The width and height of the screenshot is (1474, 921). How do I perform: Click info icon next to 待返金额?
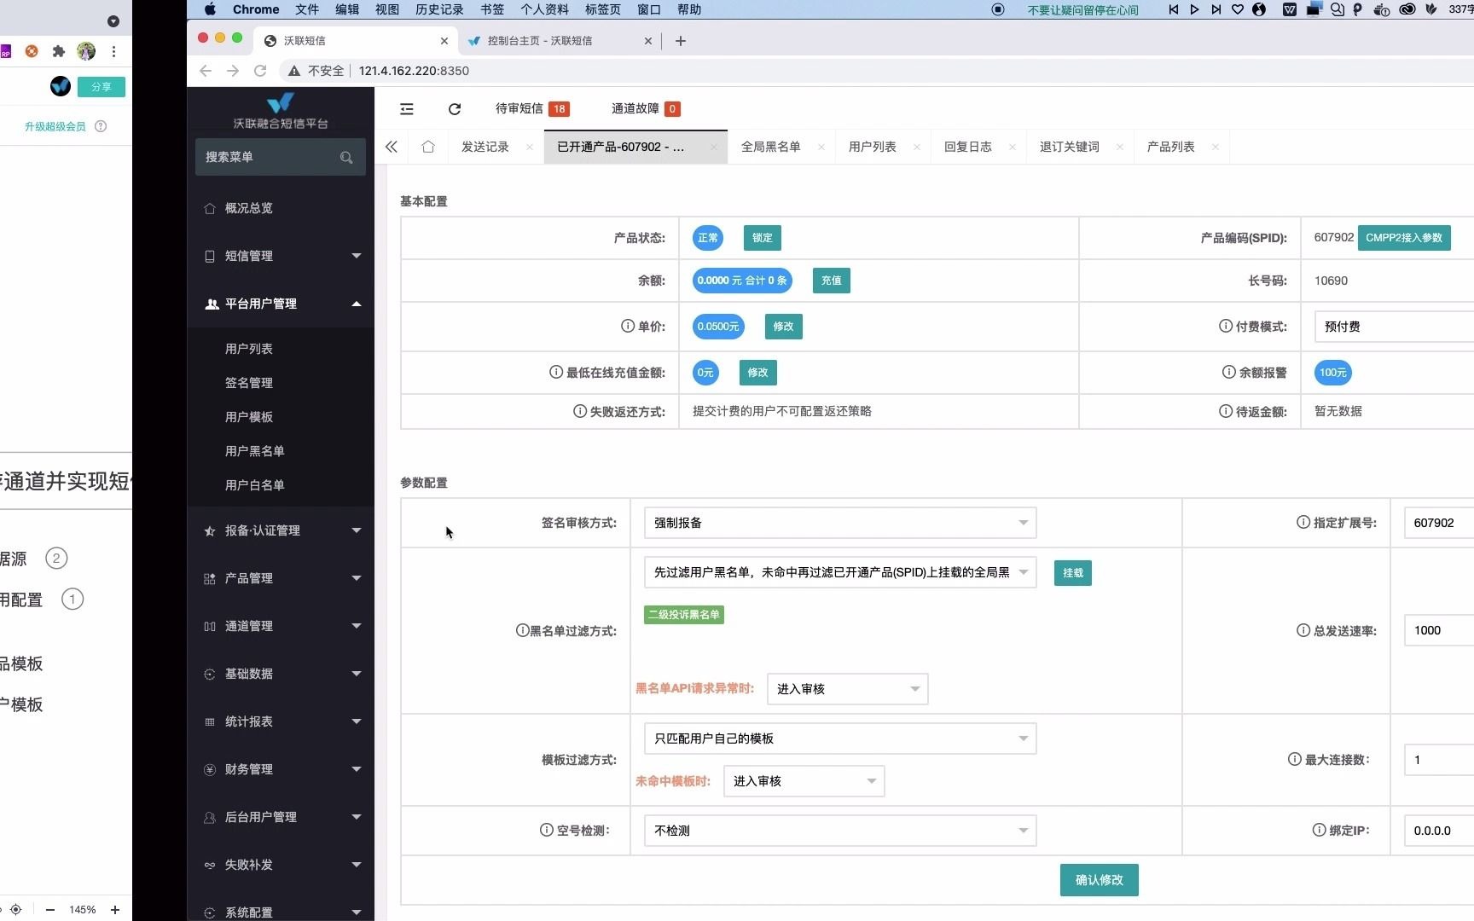pos(1226,411)
